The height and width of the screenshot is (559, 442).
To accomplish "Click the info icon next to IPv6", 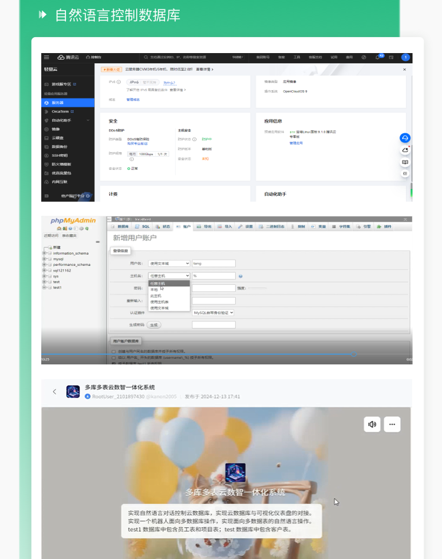I will [118, 82].
